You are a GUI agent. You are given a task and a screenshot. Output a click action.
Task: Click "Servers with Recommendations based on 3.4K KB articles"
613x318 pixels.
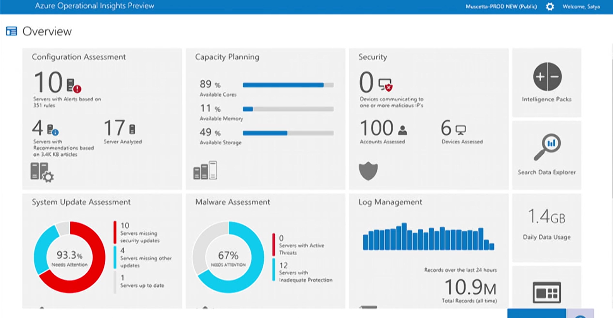[x=64, y=148]
